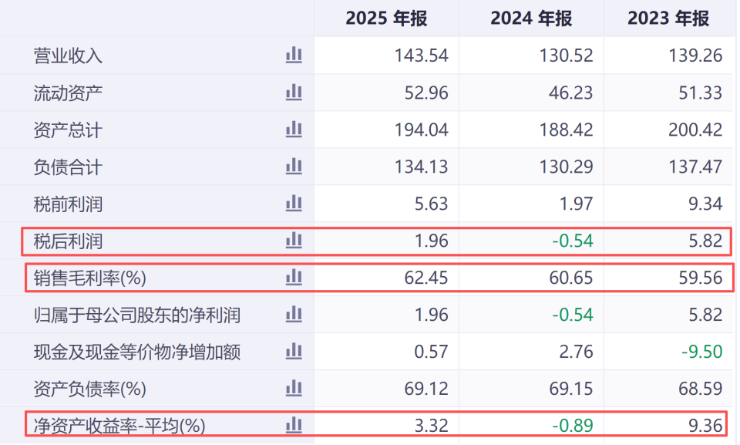Select value 52.96 in 流动资产 row
740x445 pixels.
(426, 93)
